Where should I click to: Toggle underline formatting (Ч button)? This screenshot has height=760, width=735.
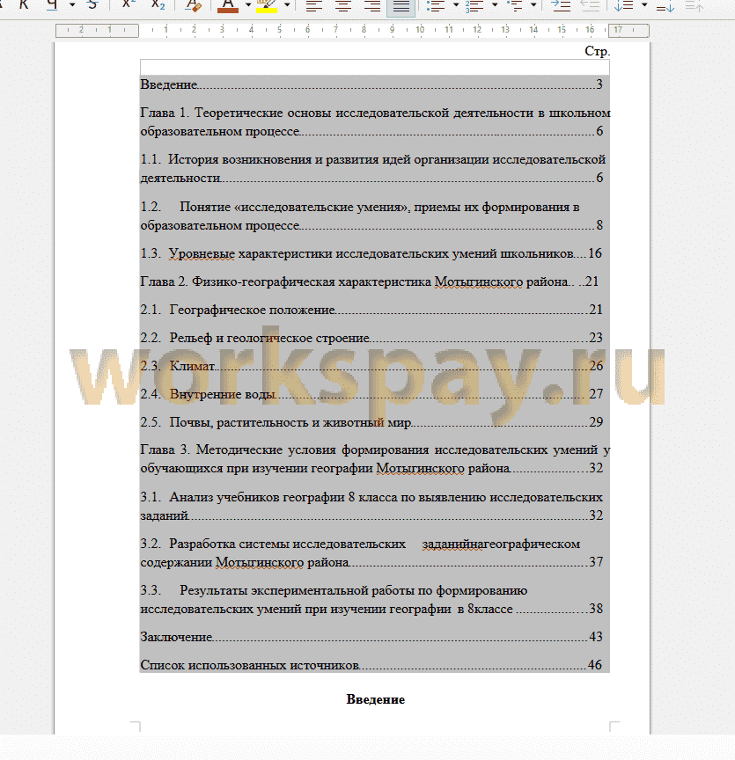click(x=52, y=5)
